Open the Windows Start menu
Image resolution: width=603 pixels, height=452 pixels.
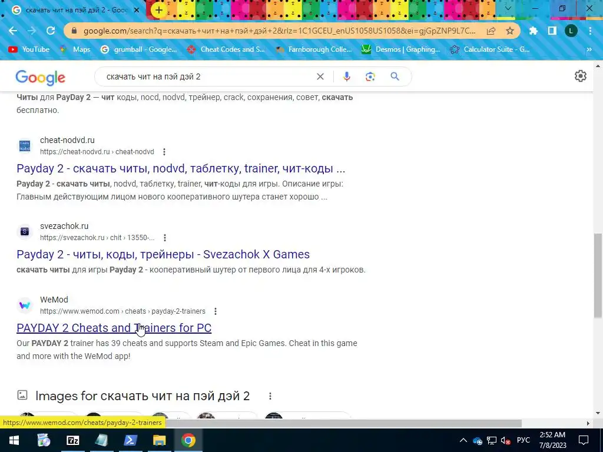coord(14,440)
